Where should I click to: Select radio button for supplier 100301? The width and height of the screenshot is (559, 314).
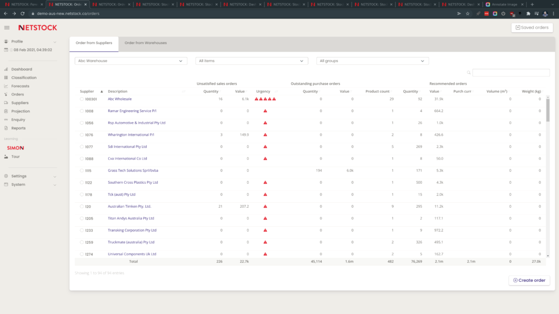point(82,99)
